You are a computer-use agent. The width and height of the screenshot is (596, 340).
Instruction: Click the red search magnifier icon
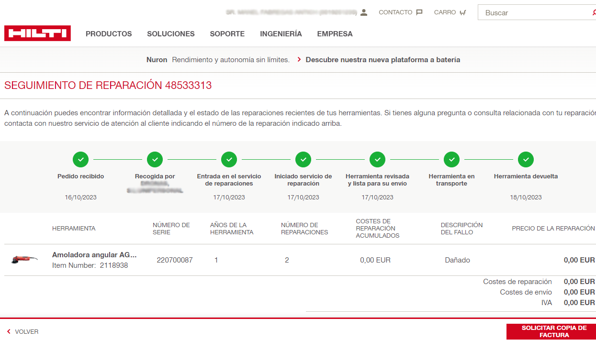[594, 13]
